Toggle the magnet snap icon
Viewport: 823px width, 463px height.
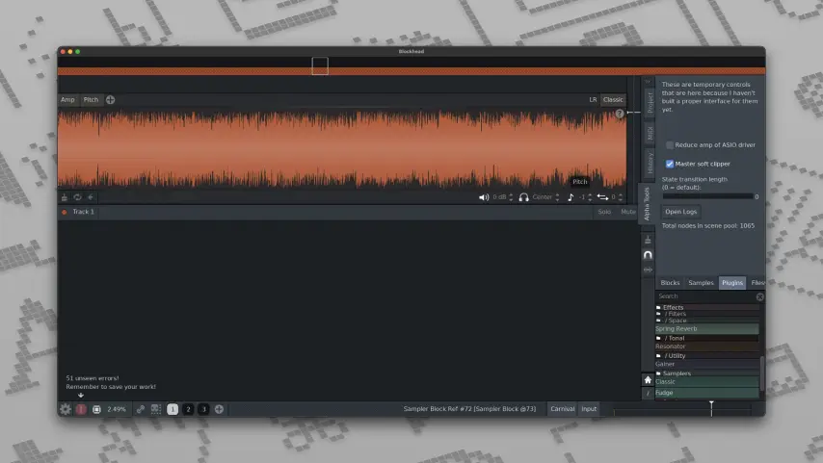coord(648,254)
